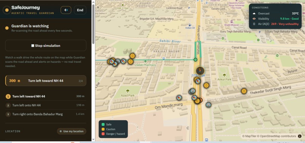Click yellow phone marker at Om Mandir junction
305x143 pixels.
pos(197,101)
